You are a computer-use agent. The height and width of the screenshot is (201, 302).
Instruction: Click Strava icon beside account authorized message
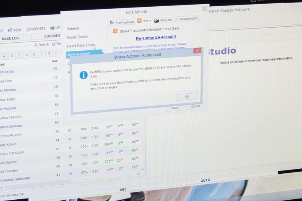coord(115,31)
